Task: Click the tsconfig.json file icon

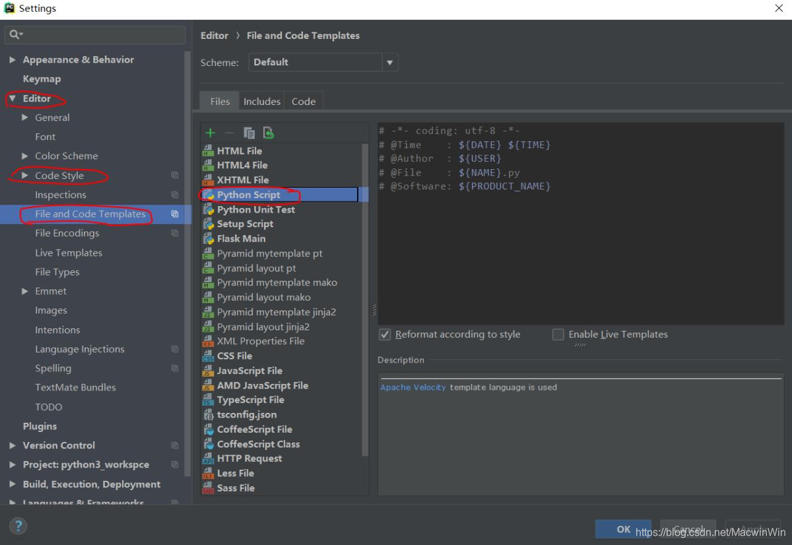Action: [x=208, y=415]
